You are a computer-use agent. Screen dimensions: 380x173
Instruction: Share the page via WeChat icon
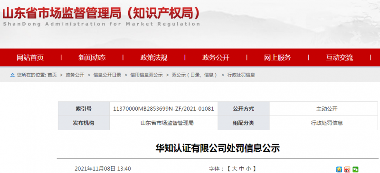(x=355, y=169)
